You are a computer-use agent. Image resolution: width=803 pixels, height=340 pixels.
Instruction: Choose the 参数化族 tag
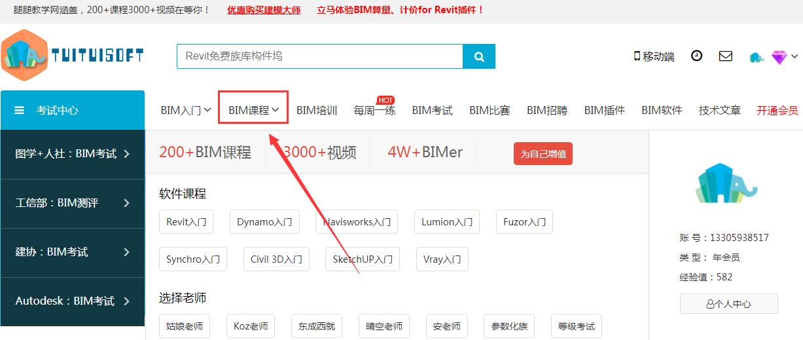point(509,326)
